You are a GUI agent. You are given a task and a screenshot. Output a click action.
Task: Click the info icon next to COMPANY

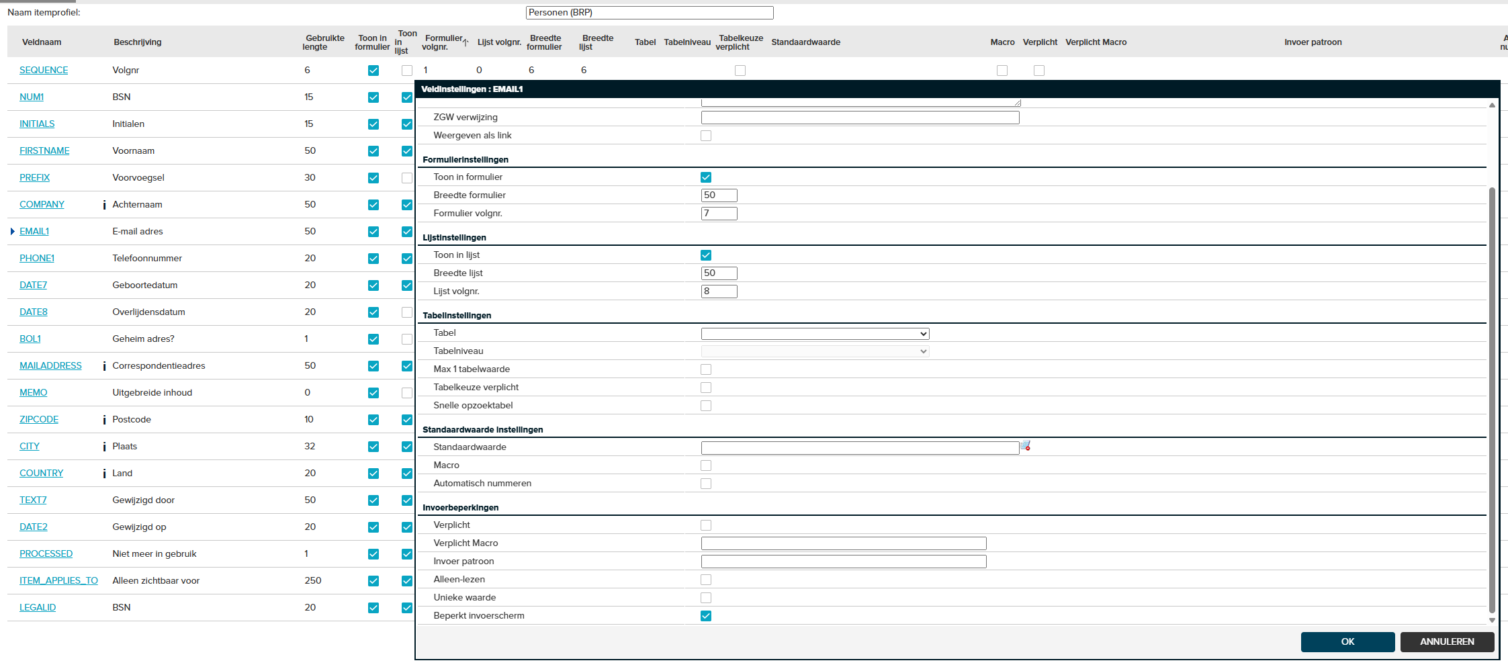(104, 205)
